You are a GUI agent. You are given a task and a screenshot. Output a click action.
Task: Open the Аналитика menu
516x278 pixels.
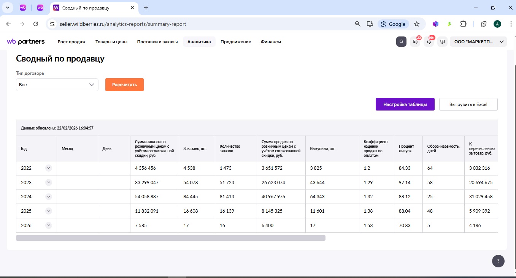(x=199, y=42)
